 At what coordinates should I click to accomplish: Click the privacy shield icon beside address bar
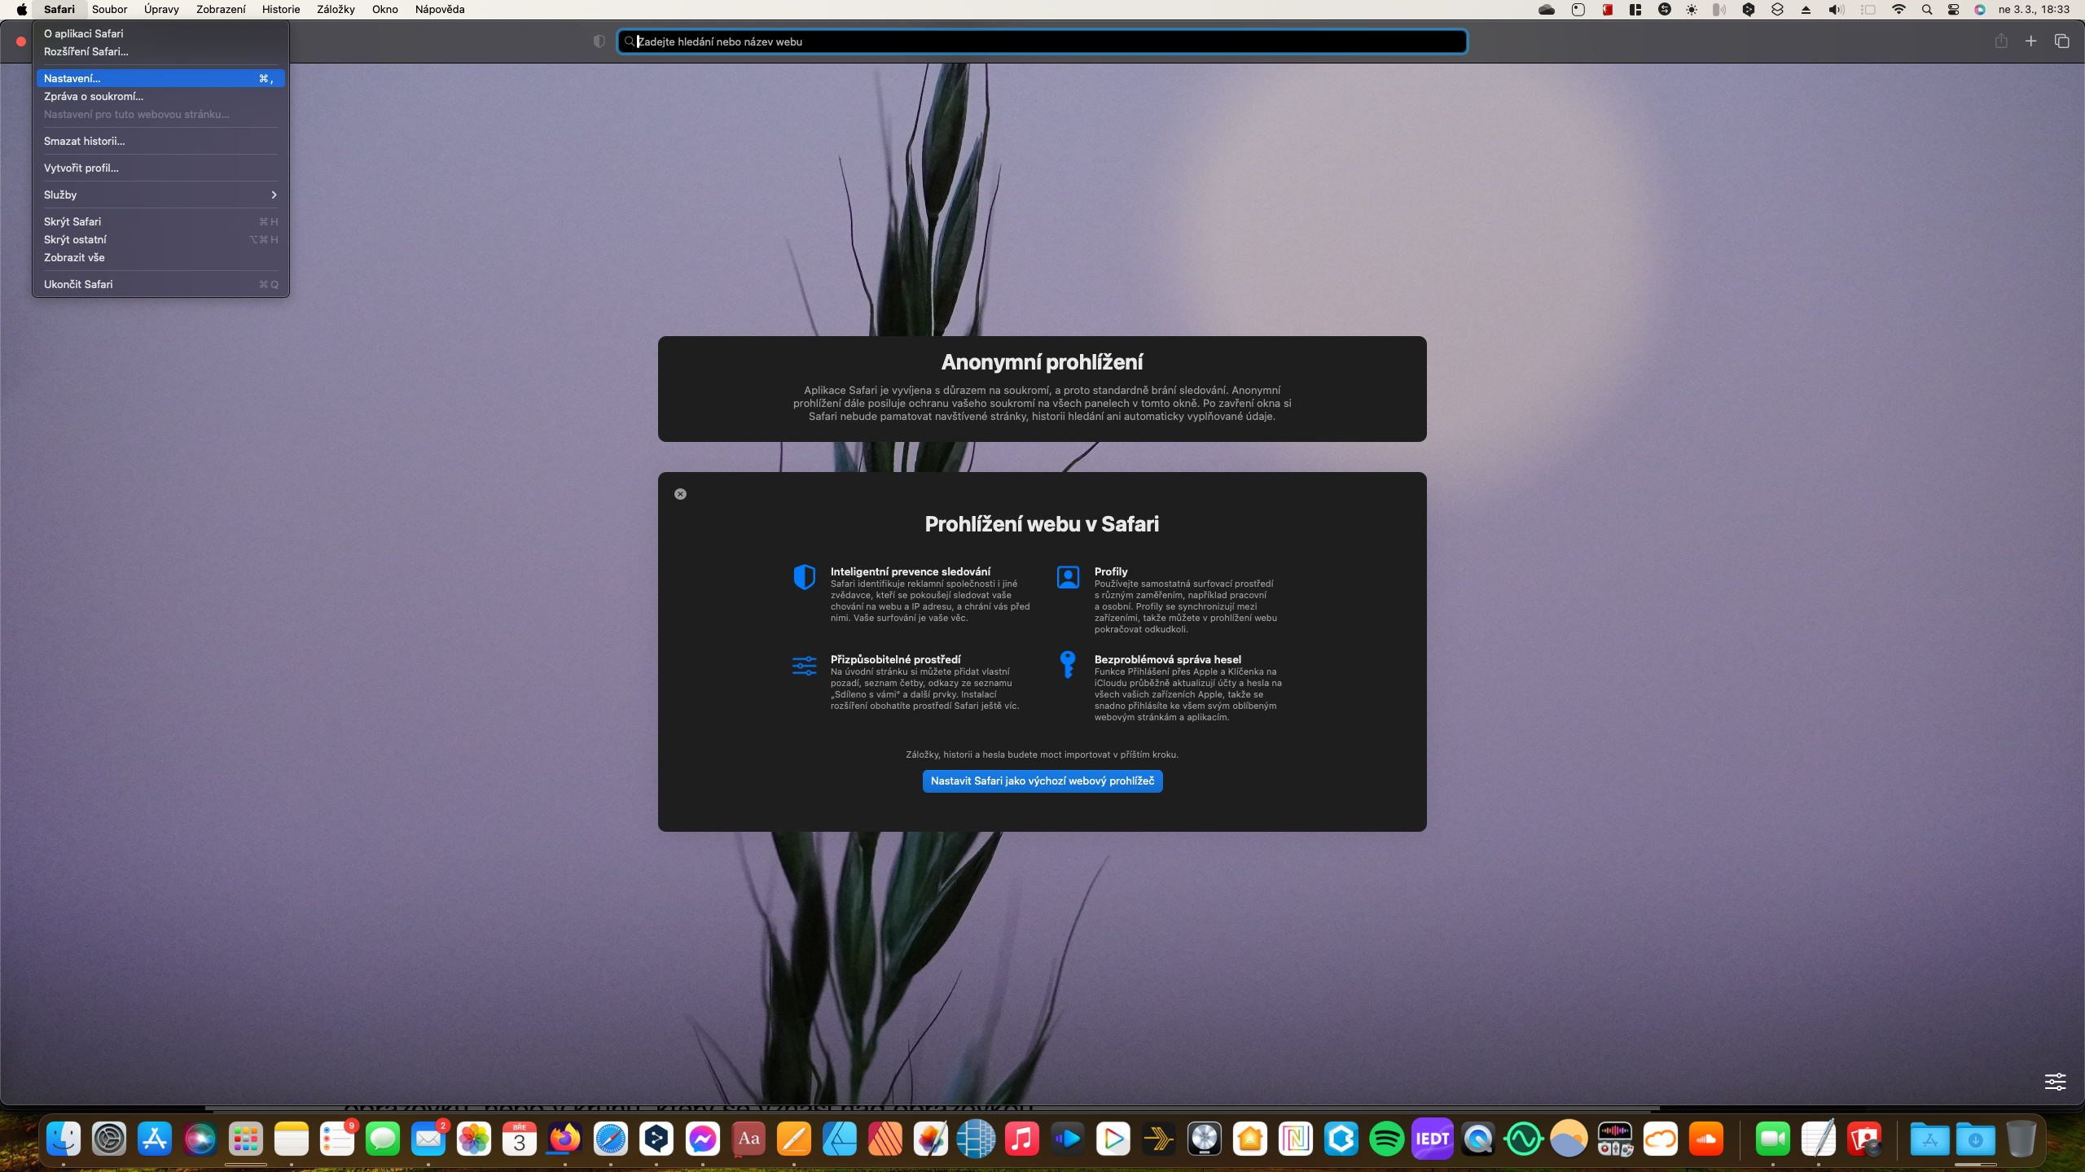pyautogui.click(x=599, y=42)
